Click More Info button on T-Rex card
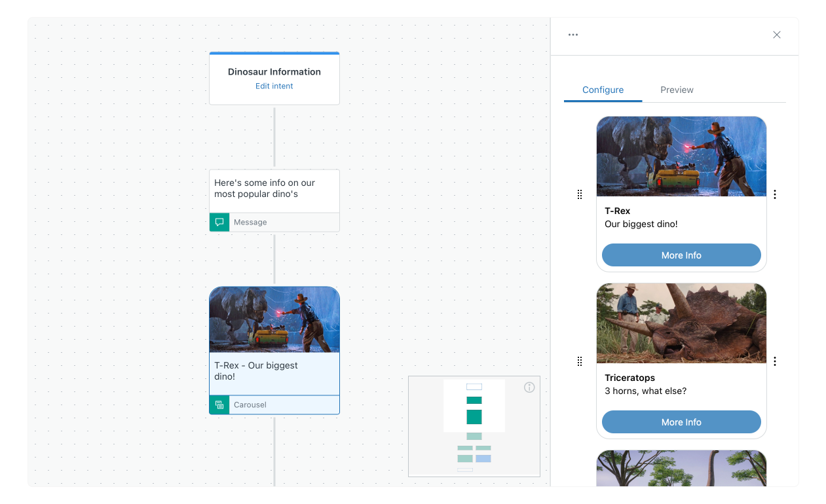This screenshot has width=826, height=504. pyautogui.click(x=681, y=255)
